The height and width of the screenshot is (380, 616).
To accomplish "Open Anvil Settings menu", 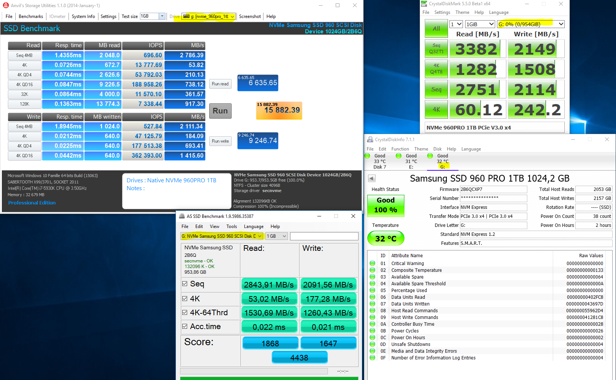I will pos(109,16).
